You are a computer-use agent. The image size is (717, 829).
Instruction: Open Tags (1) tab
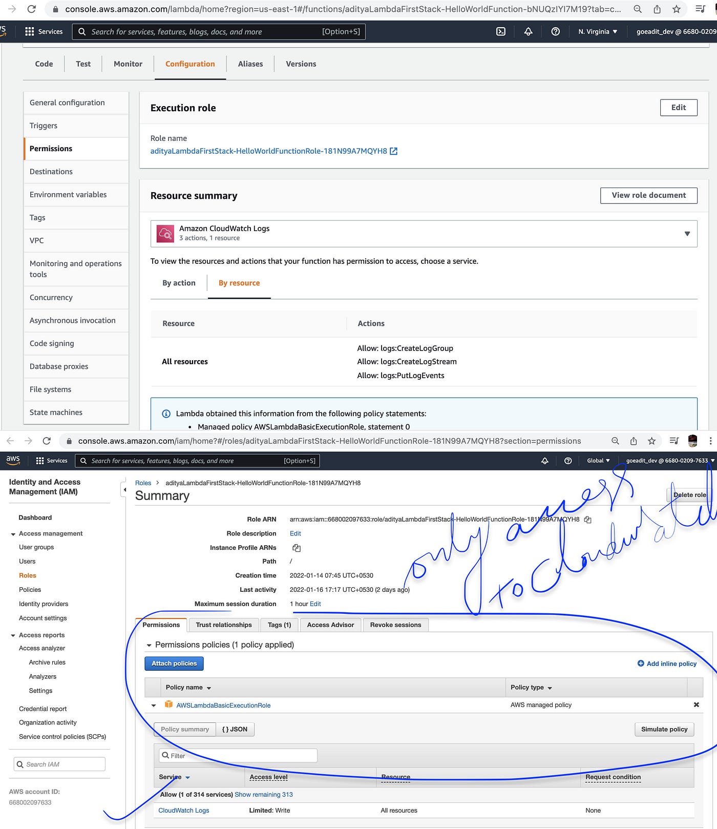[x=279, y=625]
